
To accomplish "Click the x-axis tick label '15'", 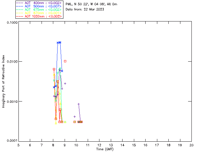I will [134, 145].
